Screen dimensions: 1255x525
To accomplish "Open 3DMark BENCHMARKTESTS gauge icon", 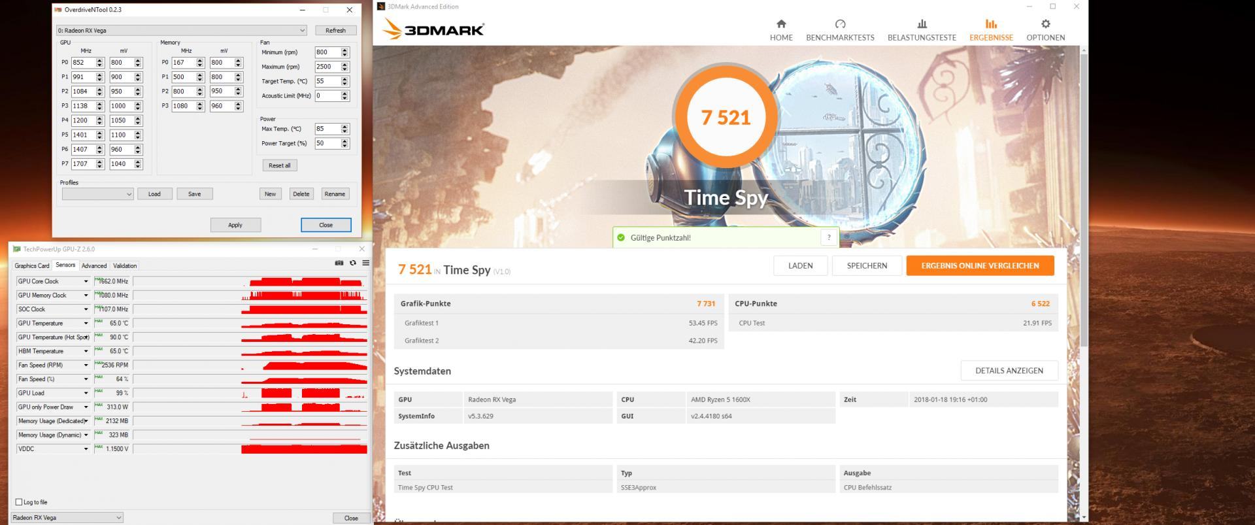I will [840, 24].
